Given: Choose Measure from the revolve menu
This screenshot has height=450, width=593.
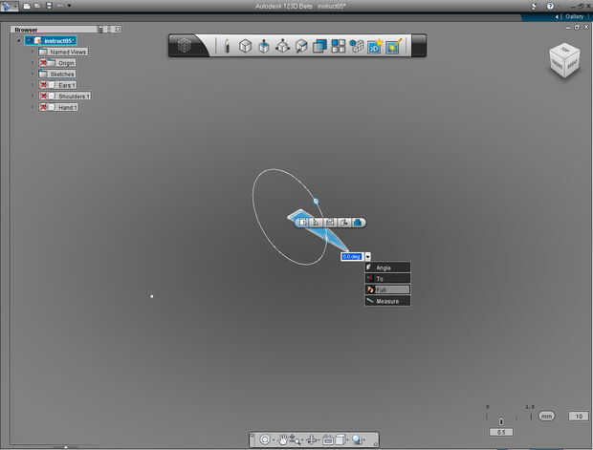Looking at the screenshot, I should [387, 301].
